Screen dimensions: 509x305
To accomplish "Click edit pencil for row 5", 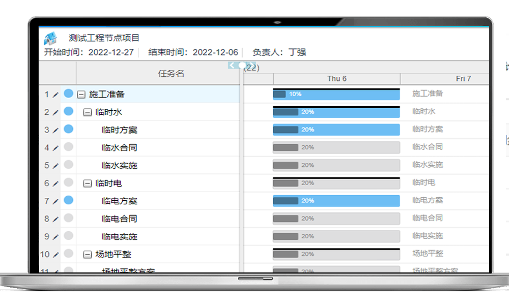I will pos(55,166).
